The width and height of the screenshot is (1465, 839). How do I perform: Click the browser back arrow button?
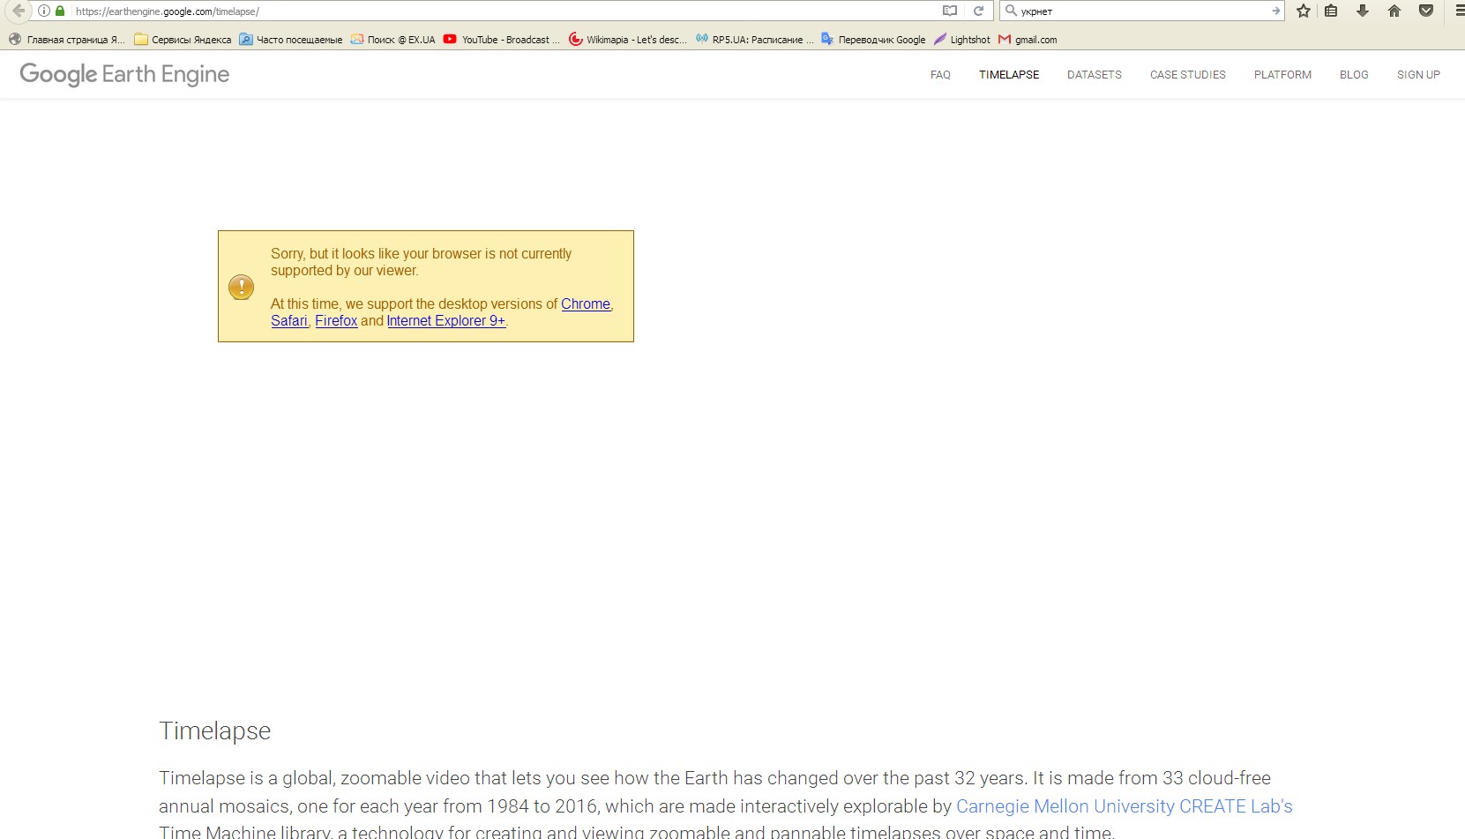point(19,11)
